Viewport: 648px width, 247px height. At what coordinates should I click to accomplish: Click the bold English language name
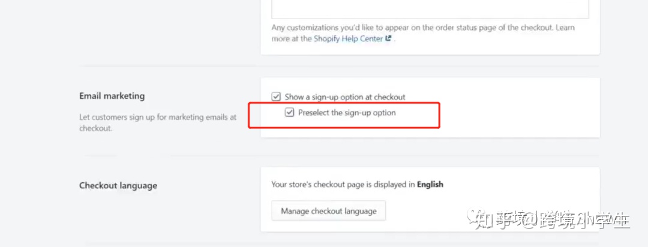click(x=430, y=184)
